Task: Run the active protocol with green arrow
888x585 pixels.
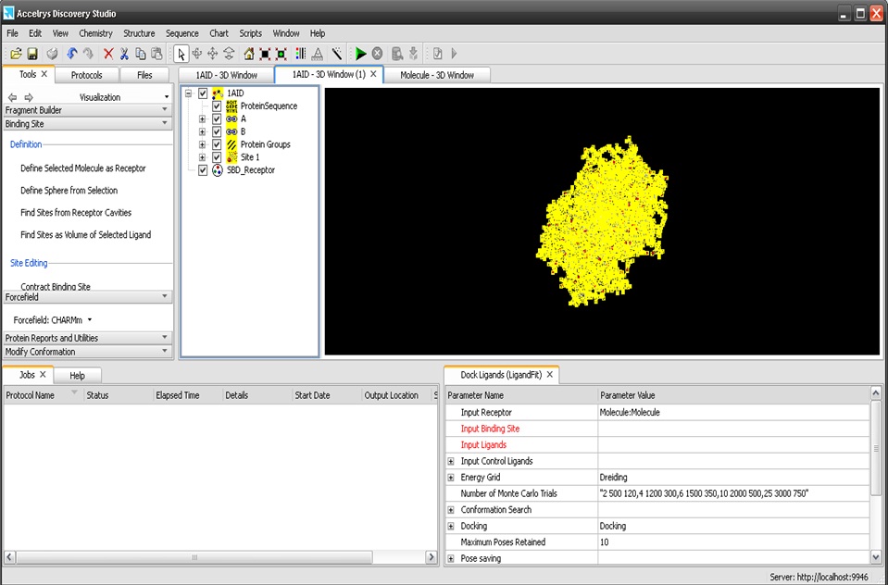Action: (x=360, y=54)
